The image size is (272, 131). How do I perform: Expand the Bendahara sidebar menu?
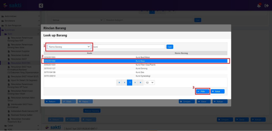click(x=20, y=21)
